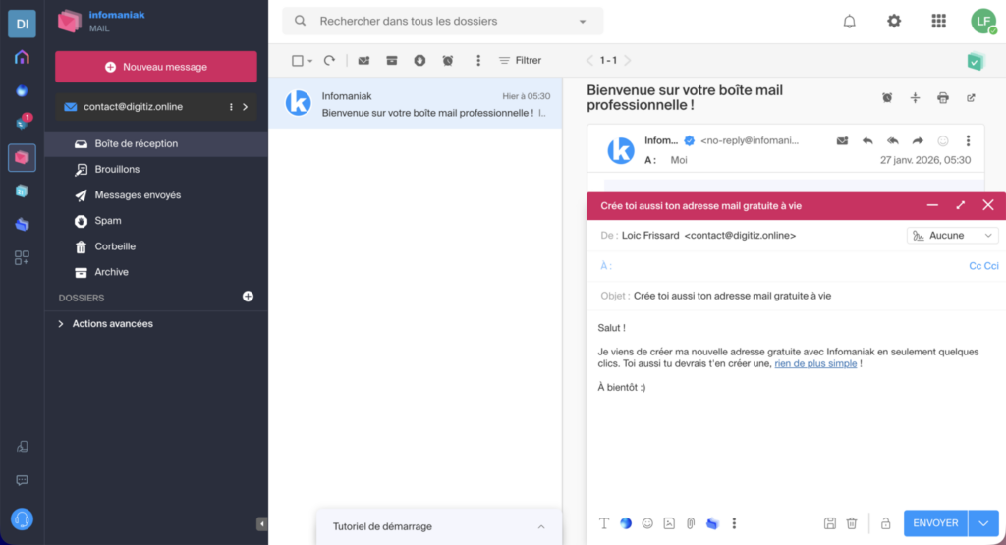Open the support headset icon
This screenshot has width=1006, height=545.
point(22,518)
